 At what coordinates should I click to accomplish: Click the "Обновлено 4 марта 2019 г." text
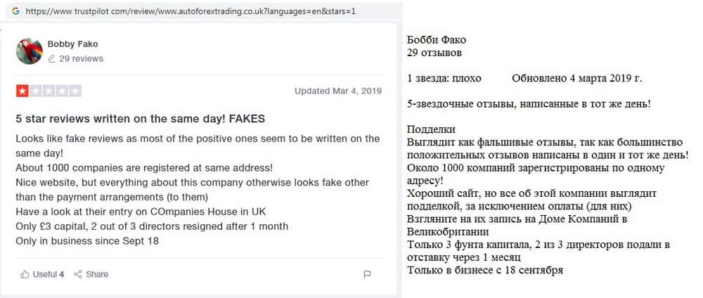click(x=576, y=78)
